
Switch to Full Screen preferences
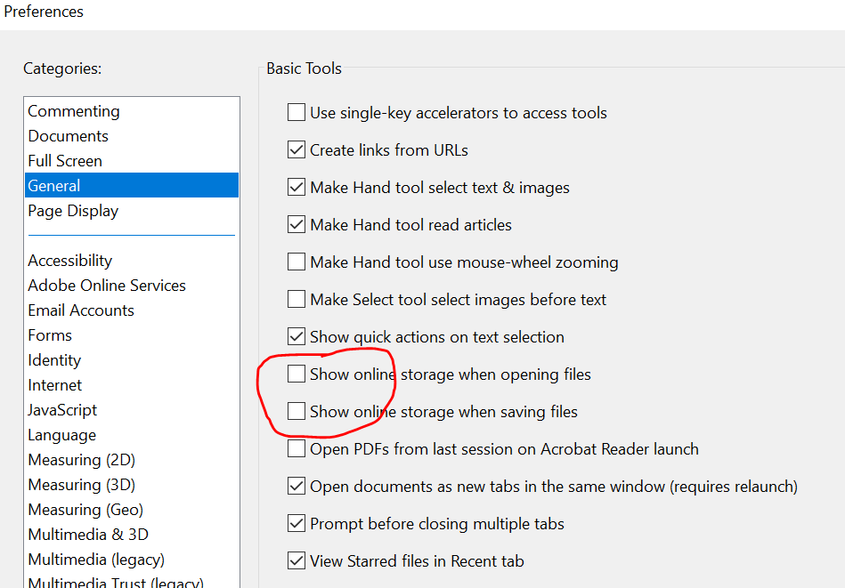64,160
